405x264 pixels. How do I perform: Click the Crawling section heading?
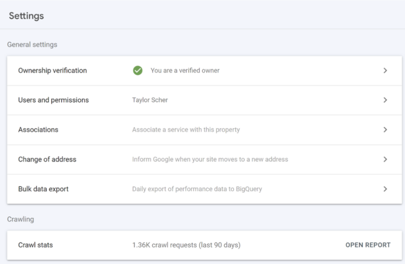tap(21, 219)
